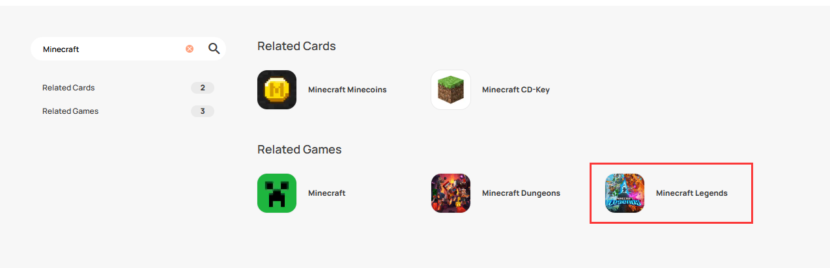The height and width of the screenshot is (268, 830).
Task: Select the Related Games filter in sidebar
Action: 70,111
